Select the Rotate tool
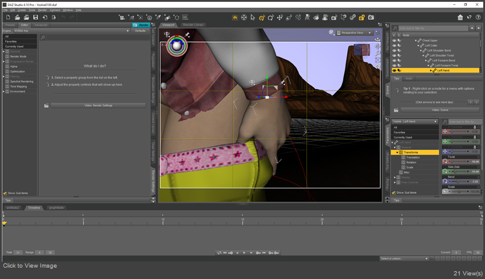This screenshot has width=485, height=279. tap(271, 17)
